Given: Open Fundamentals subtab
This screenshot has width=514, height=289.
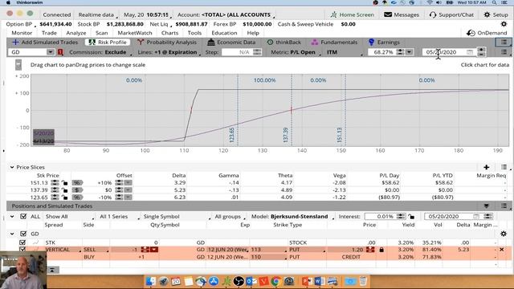Looking at the screenshot, I should pos(334,43).
